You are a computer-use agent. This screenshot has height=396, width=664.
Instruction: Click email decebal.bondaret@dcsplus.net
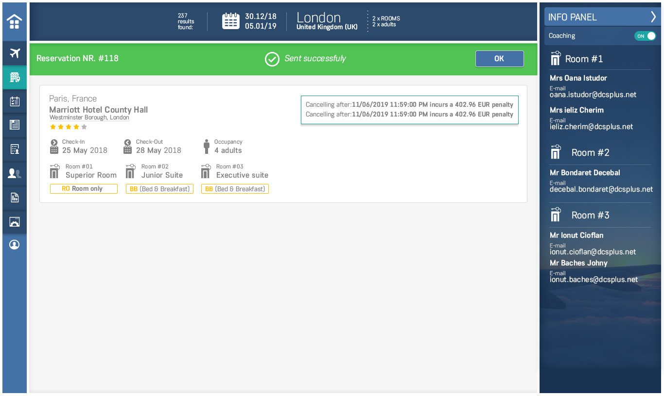tap(601, 189)
